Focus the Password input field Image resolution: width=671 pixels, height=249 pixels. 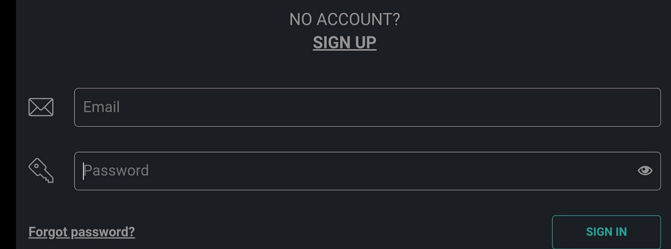coord(358,171)
